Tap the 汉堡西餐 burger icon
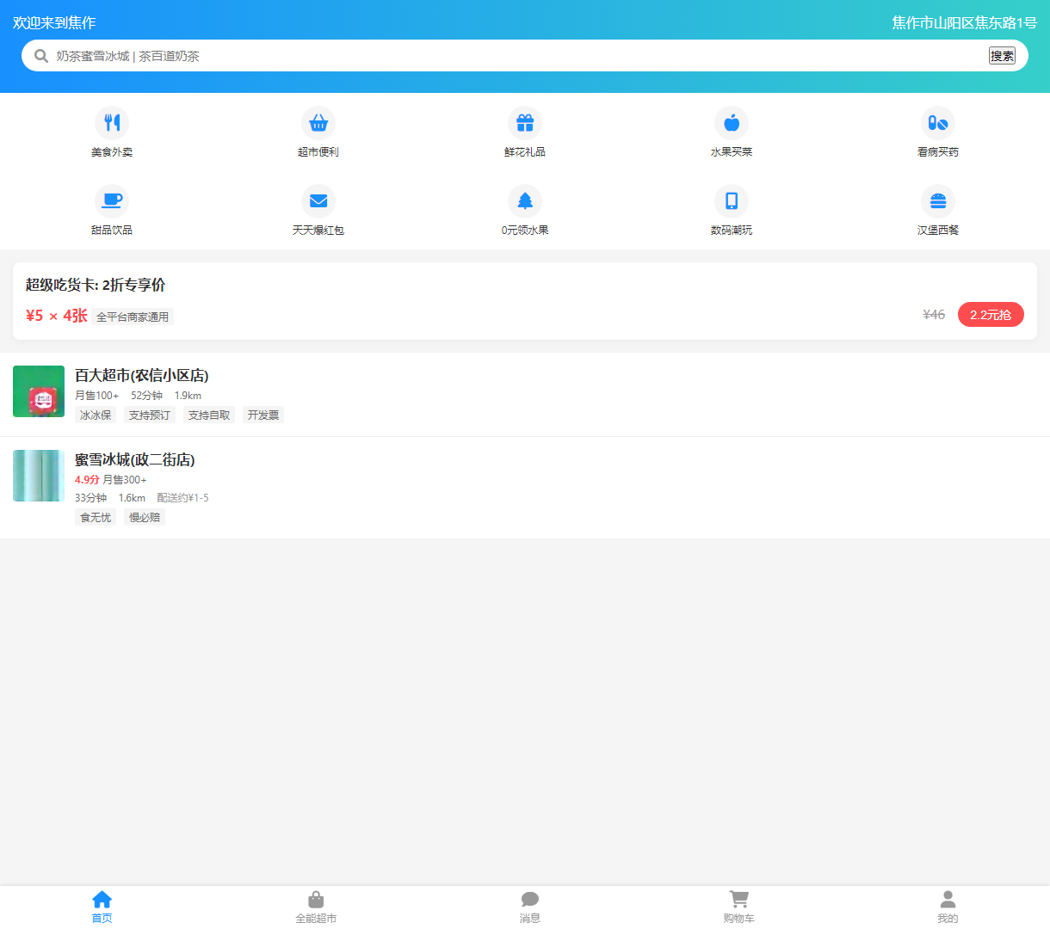 click(x=938, y=201)
